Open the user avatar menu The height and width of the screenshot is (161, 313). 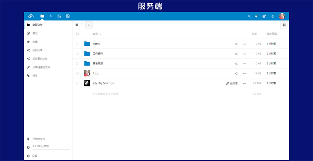coord(282,16)
